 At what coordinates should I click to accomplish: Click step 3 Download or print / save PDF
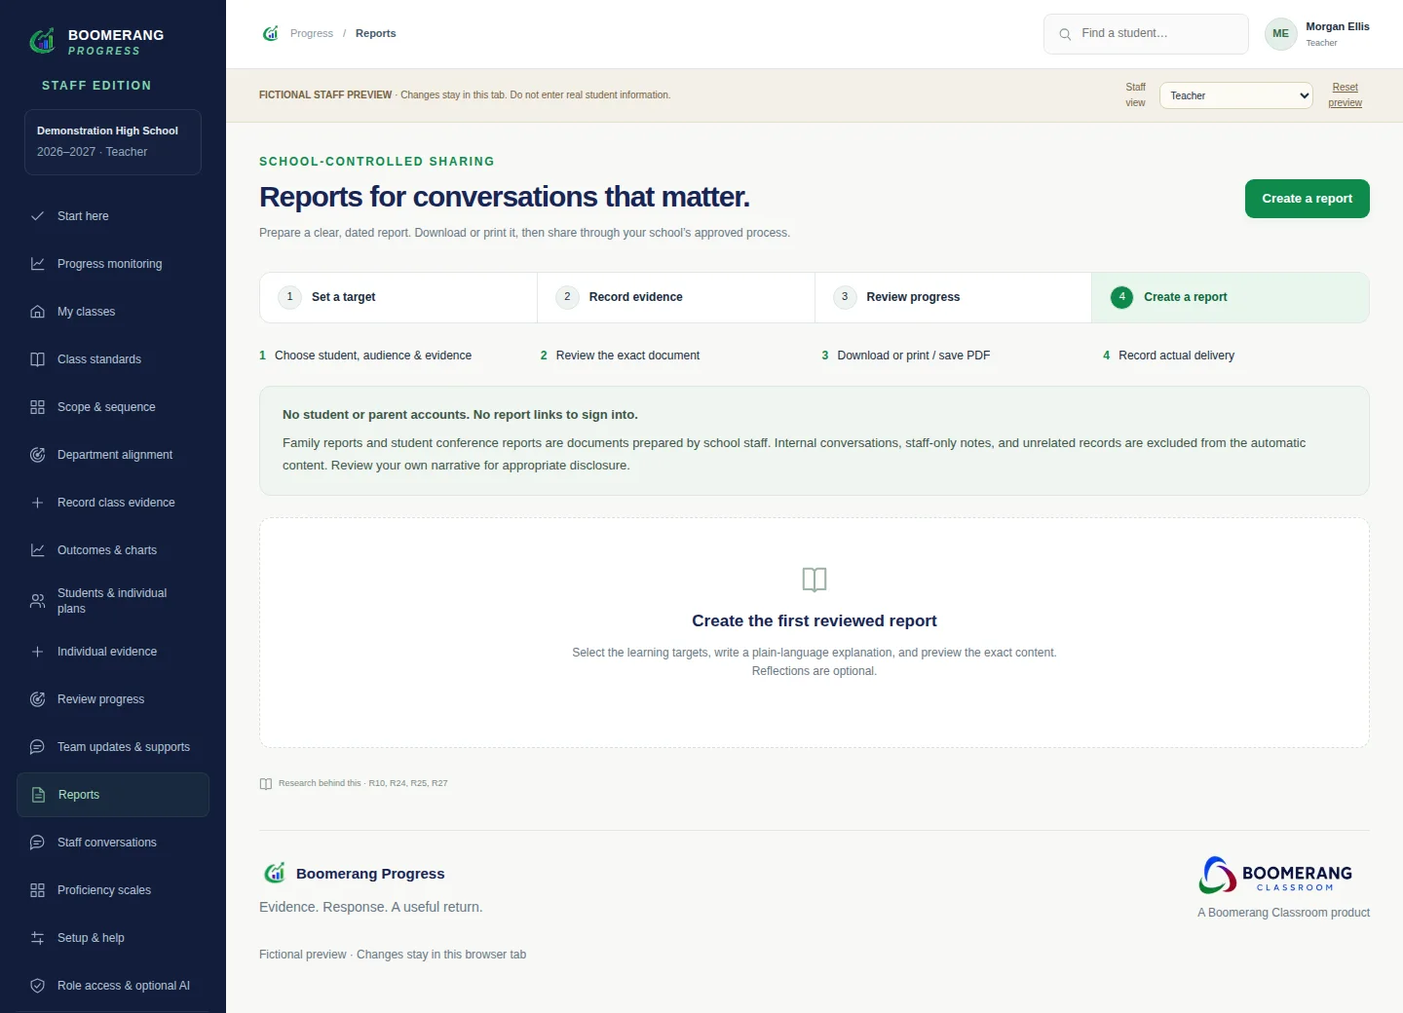[x=906, y=356]
